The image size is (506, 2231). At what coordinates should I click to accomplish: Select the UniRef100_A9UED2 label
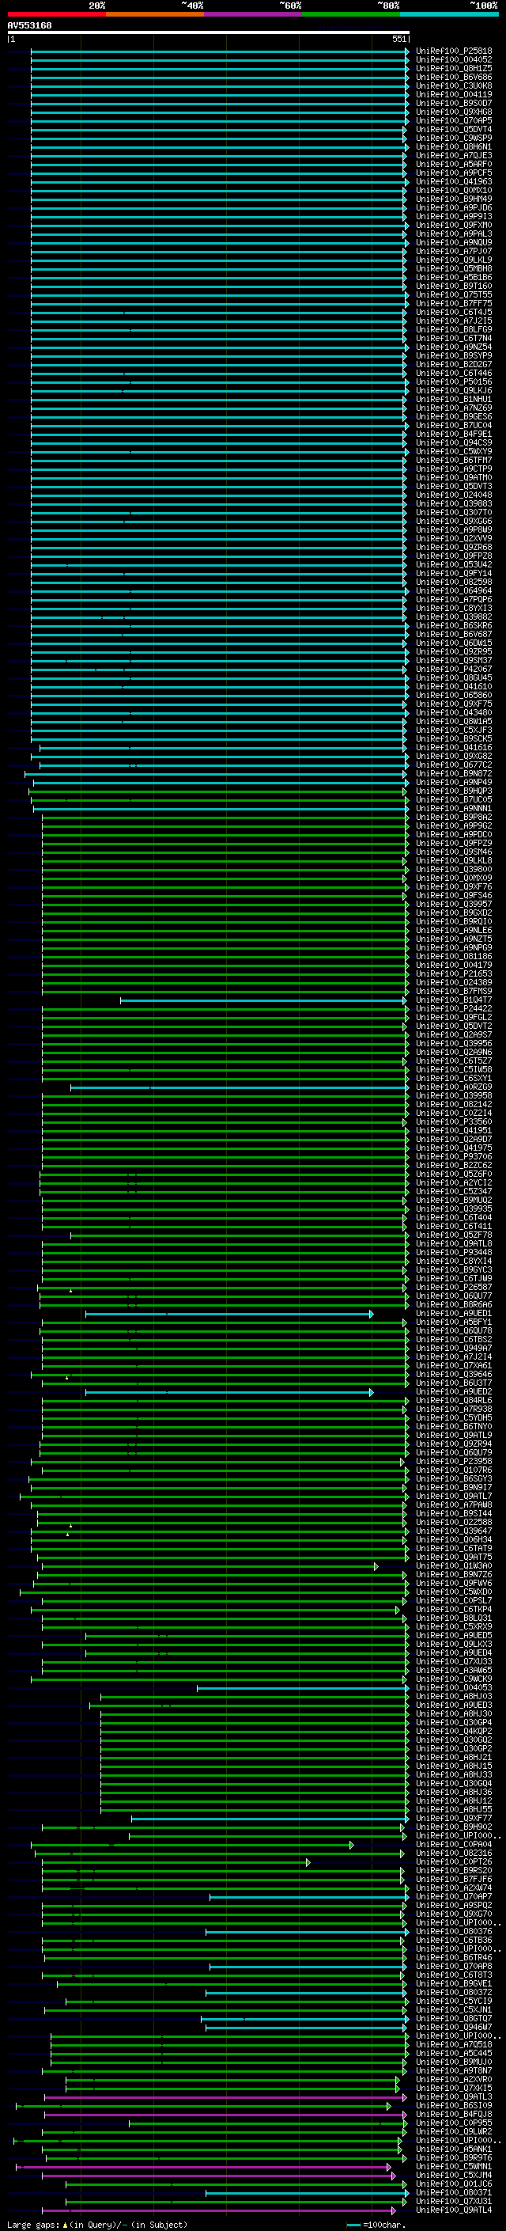(x=453, y=1391)
